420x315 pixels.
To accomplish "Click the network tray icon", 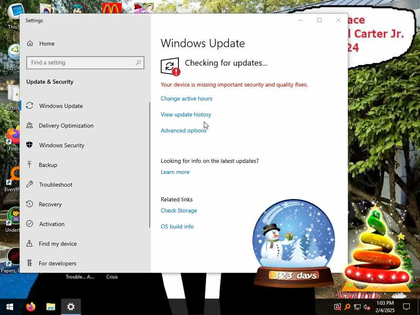I will tap(357, 307).
